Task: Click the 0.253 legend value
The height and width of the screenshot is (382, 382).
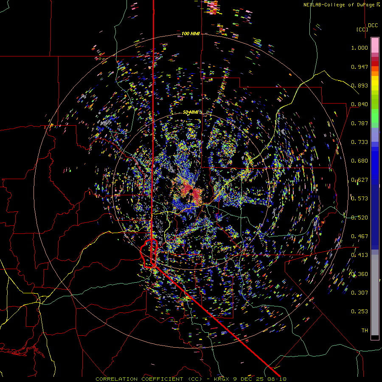Action: pos(360,312)
